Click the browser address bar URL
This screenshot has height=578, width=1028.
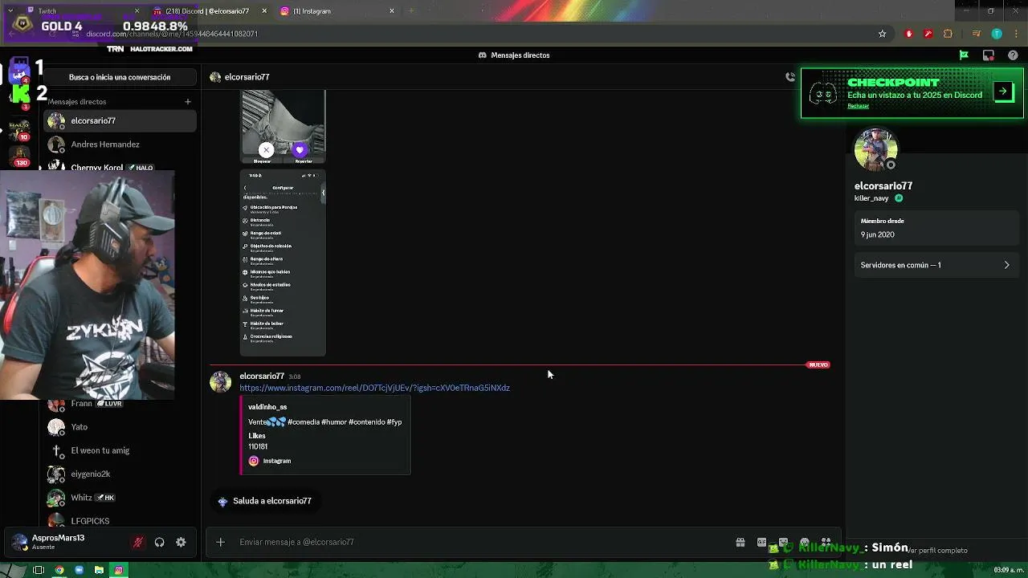click(172, 34)
